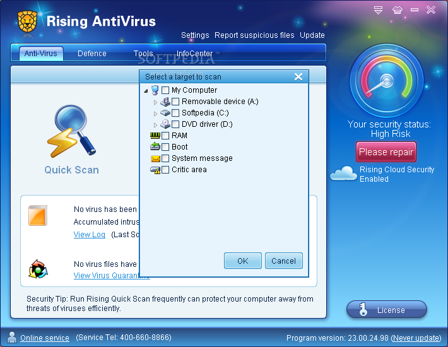
Task: Expand the Softpedia (C:) node
Action: [155, 114]
